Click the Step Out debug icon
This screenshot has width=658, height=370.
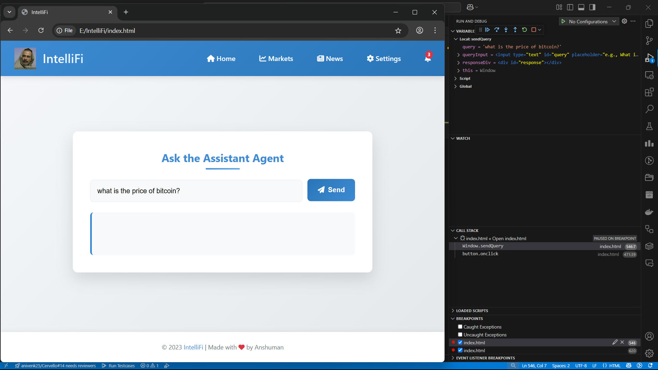pos(515,30)
